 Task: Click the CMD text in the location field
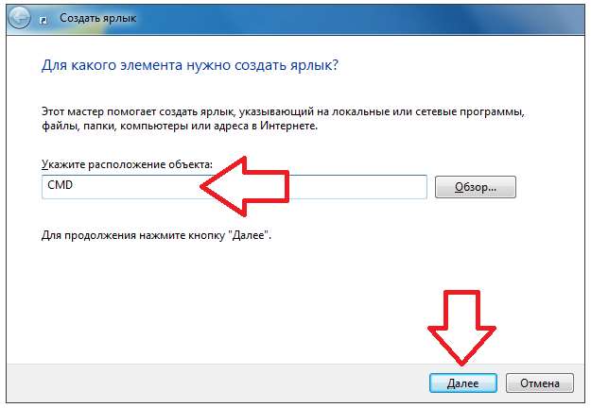[60, 186]
